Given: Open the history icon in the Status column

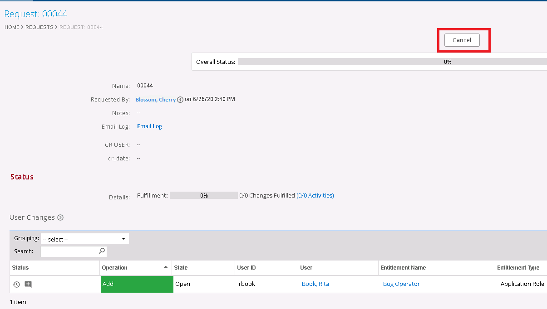Looking at the screenshot, I should pos(16,285).
